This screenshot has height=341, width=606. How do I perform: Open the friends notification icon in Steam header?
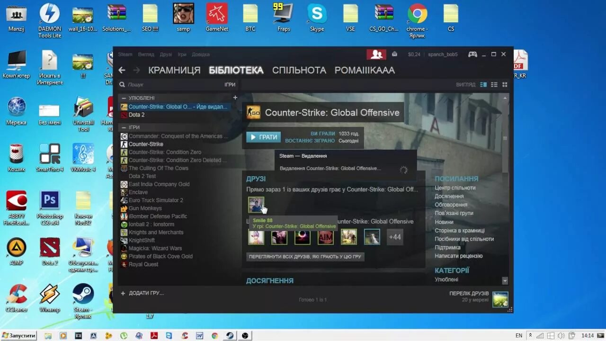click(376, 54)
